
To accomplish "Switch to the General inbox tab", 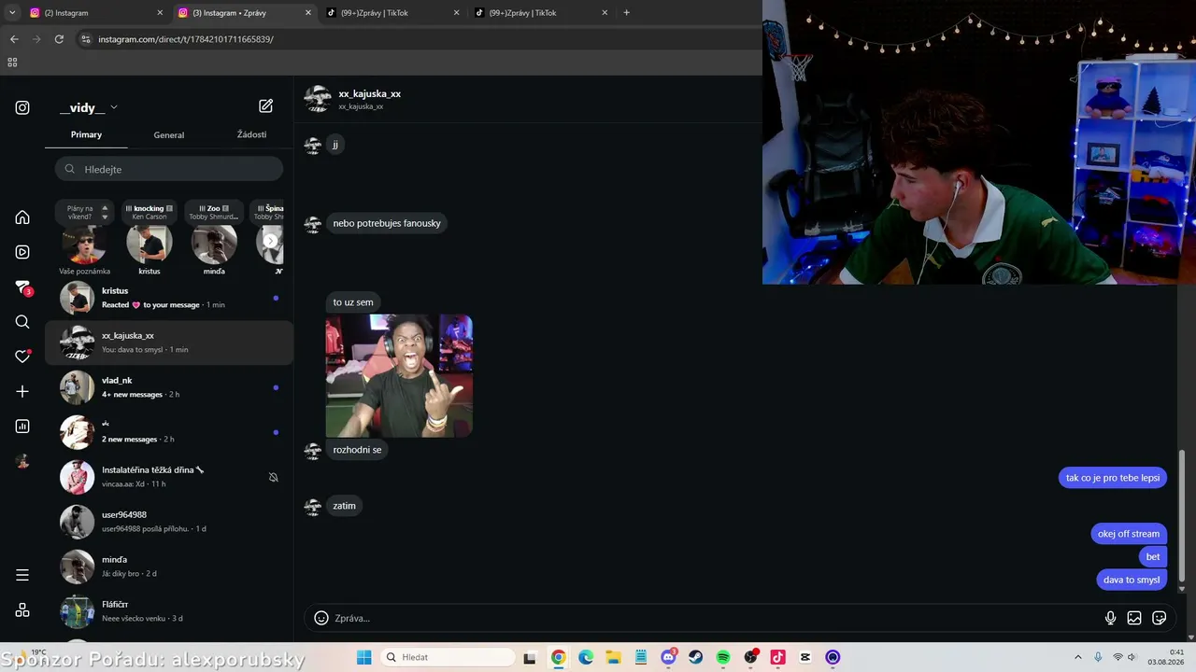I will (x=169, y=135).
